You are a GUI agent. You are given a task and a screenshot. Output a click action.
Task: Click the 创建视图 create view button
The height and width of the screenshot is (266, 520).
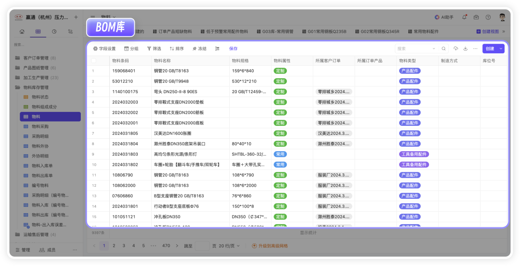488,32
